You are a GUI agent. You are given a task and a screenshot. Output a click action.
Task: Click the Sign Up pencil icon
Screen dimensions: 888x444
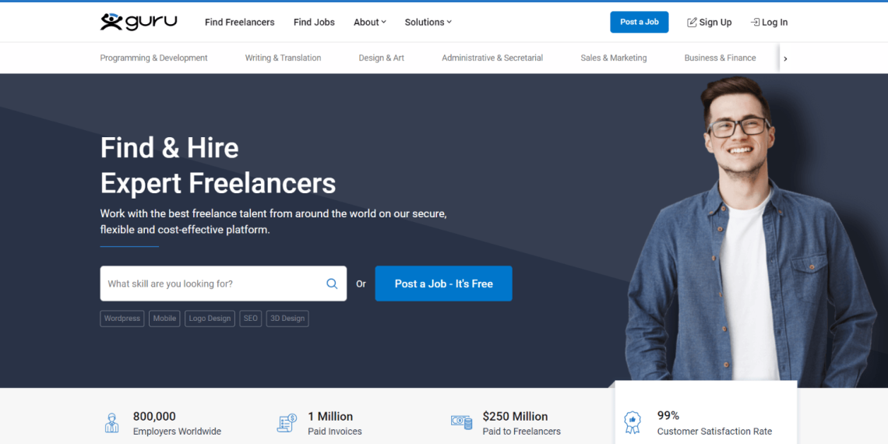coord(692,22)
